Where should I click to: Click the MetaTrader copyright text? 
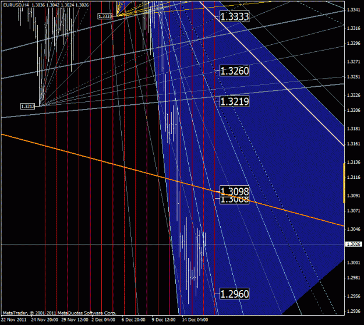(59, 313)
